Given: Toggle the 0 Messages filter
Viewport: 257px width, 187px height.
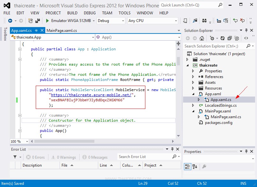Looking at the screenshot, I should click(95, 157).
